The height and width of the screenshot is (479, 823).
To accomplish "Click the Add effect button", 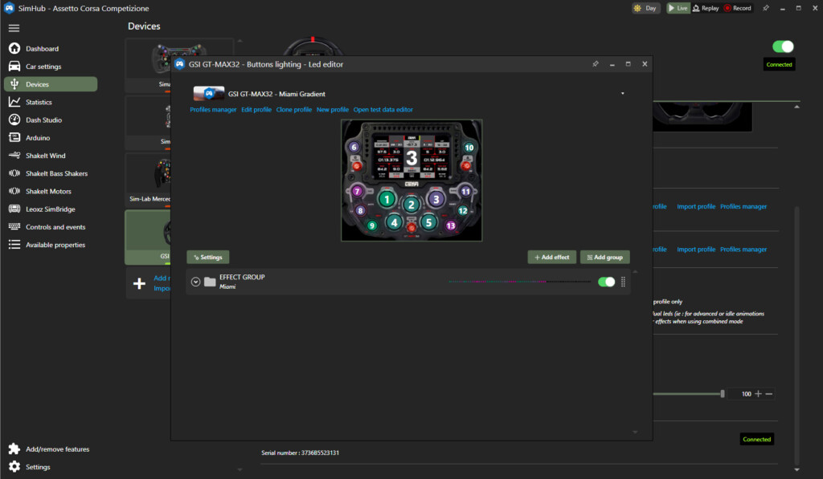I will (551, 257).
